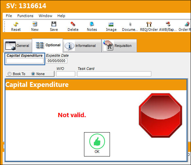Click the Reset toolbar icon
This screenshot has width=191, height=165.
tap(16, 26)
